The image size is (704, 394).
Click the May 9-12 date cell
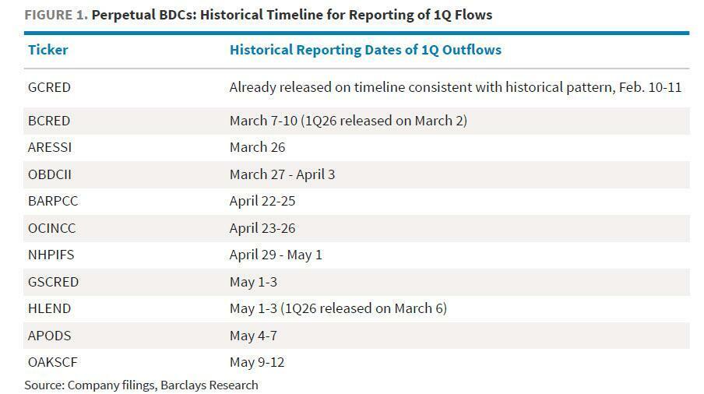[x=258, y=362]
